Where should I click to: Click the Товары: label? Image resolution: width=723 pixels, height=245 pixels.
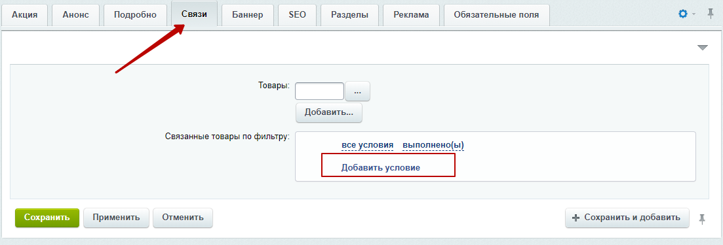pyautogui.click(x=274, y=86)
